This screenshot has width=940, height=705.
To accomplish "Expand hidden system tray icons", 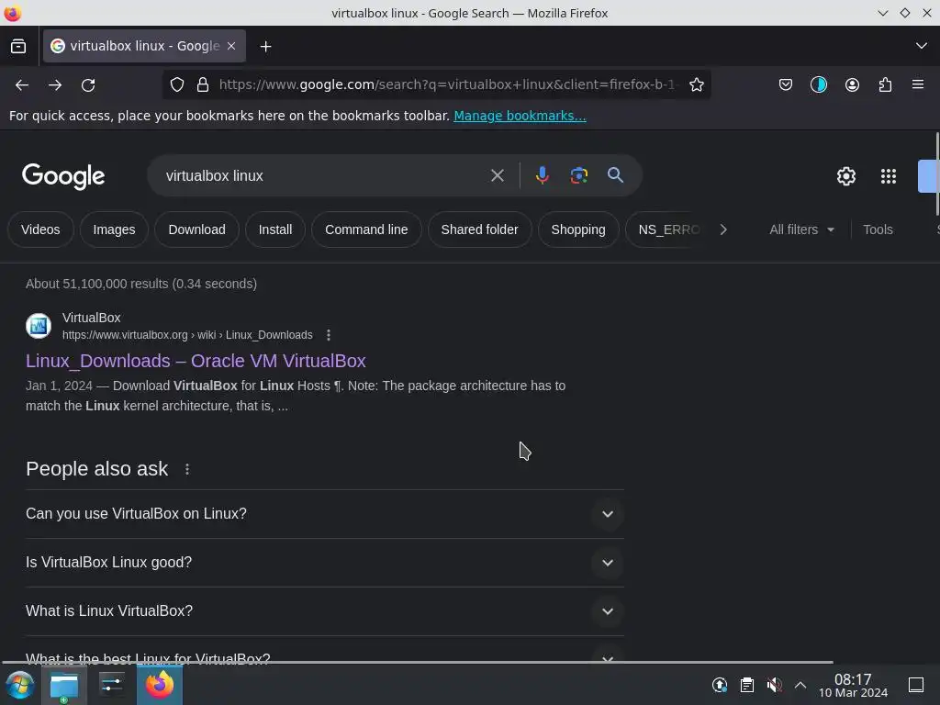I will point(800,685).
